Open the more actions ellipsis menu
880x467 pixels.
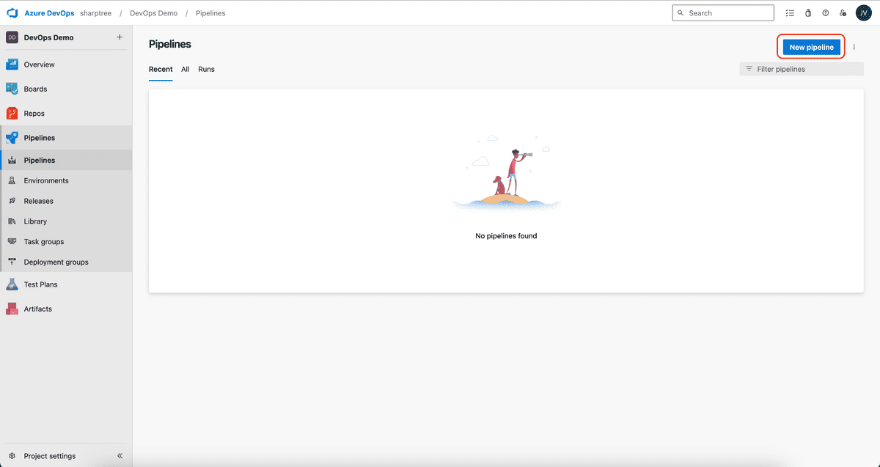point(854,46)
